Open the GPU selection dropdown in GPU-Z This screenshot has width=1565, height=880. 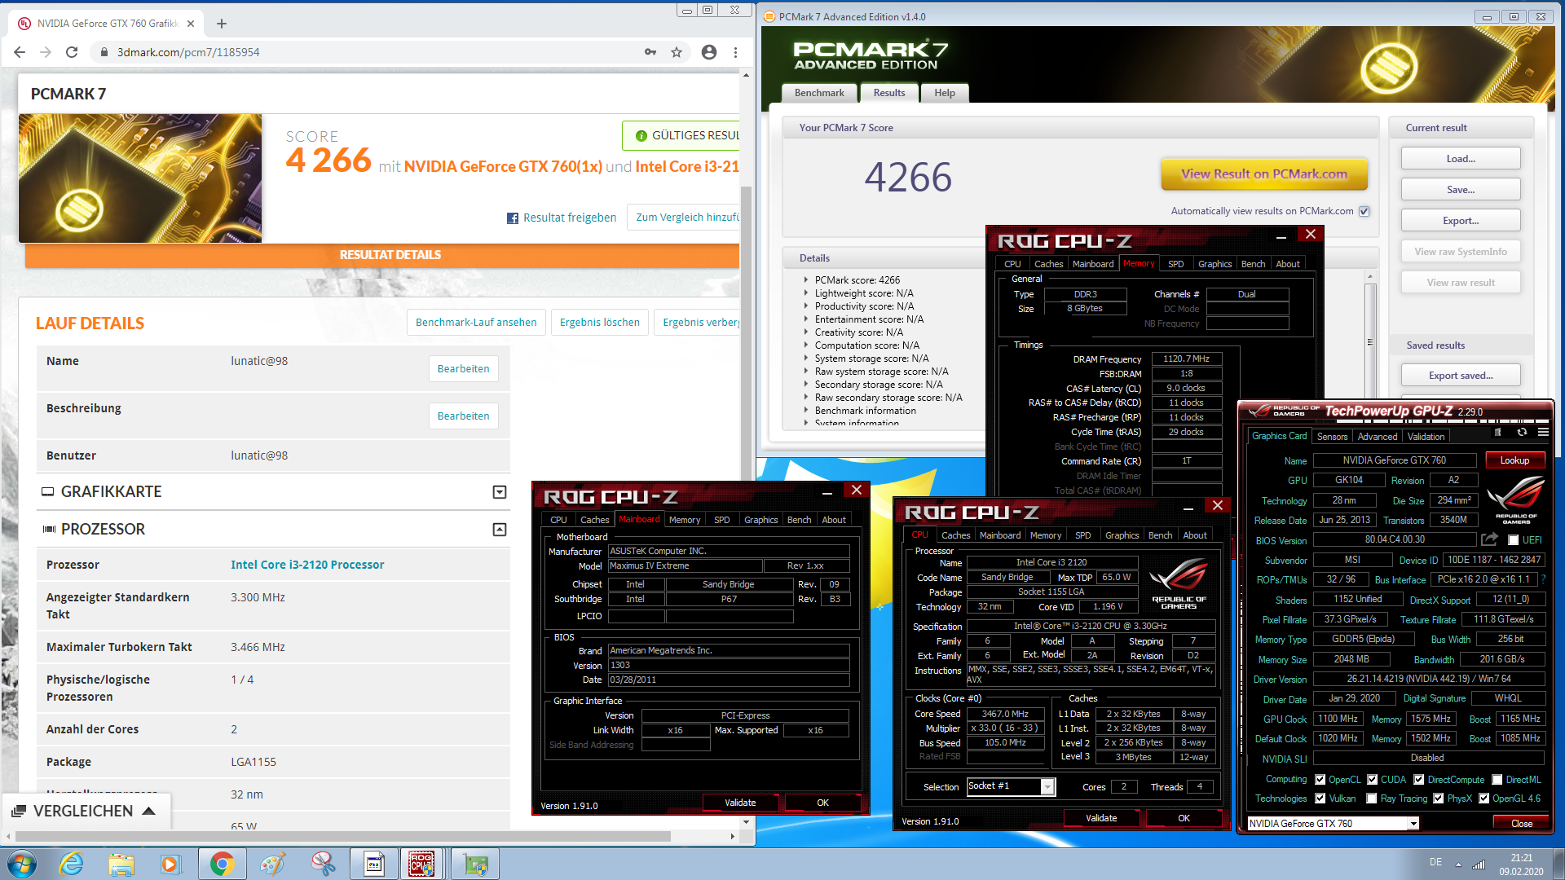[1334, 824]
